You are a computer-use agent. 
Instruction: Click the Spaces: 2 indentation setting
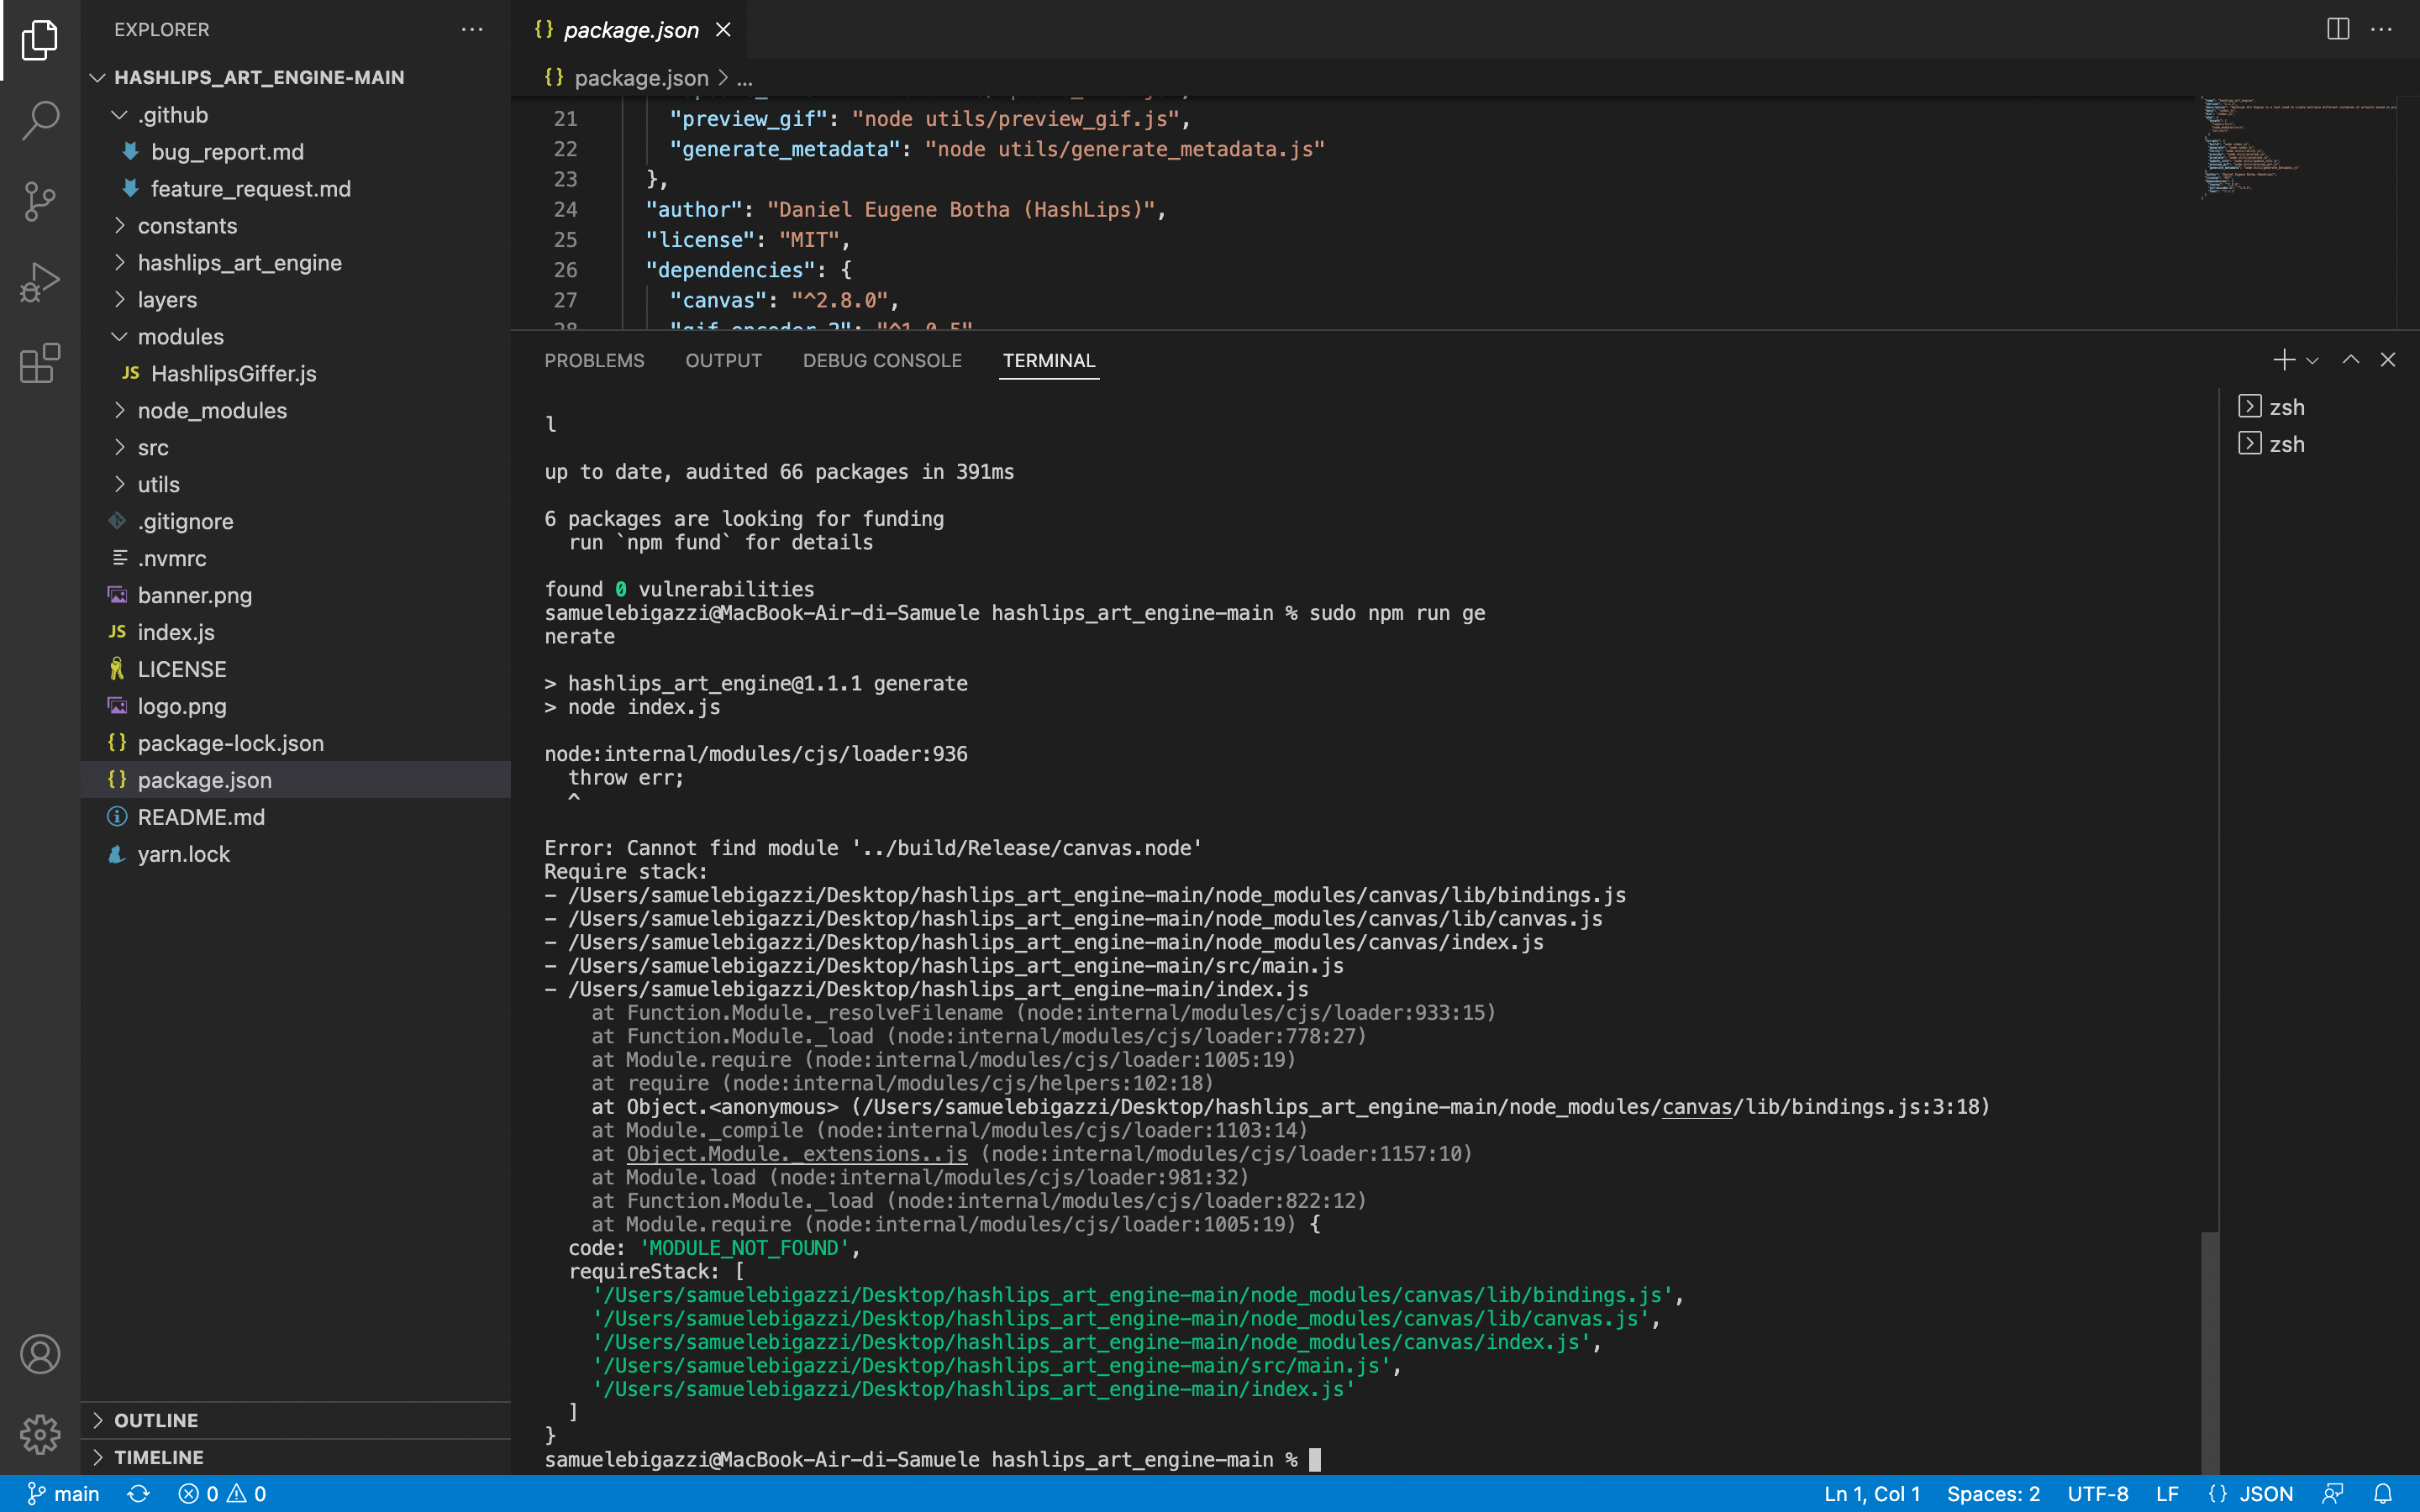(x=1996, y=1493)
